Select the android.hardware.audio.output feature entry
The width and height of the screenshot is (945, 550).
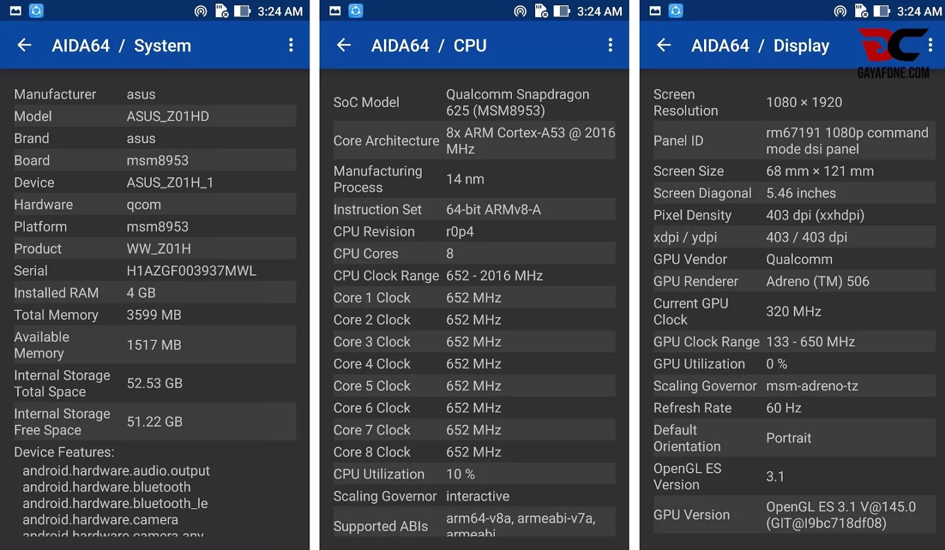click(x=116, y=471)
